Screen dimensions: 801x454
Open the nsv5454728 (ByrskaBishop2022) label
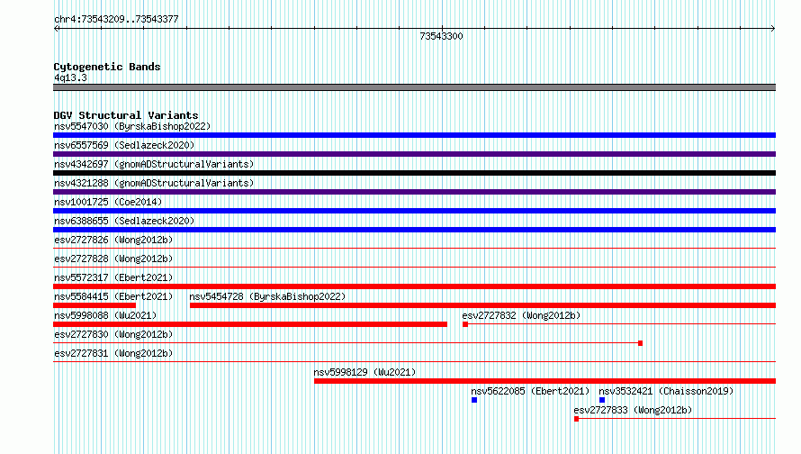click(267, 296)
